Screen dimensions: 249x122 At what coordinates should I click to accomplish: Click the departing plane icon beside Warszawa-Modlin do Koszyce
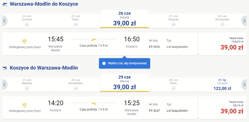(5, 4)
